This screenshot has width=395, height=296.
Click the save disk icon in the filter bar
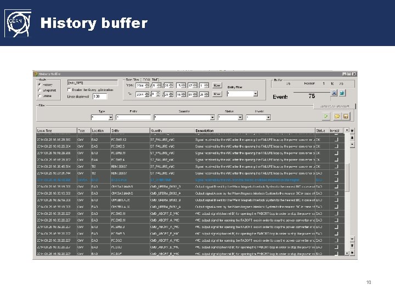tap(346, 116)
